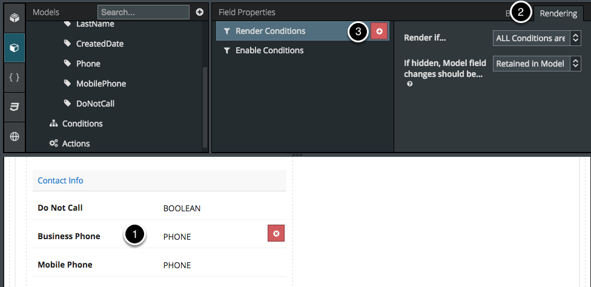Add a render condition with red plus button

coord(379,31)
